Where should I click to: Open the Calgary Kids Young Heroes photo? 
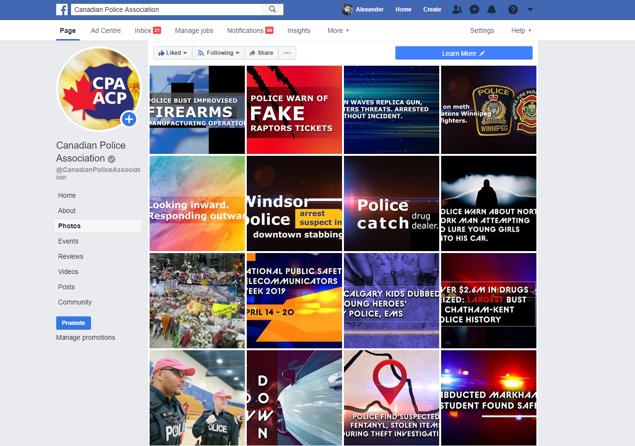(392, 301)
